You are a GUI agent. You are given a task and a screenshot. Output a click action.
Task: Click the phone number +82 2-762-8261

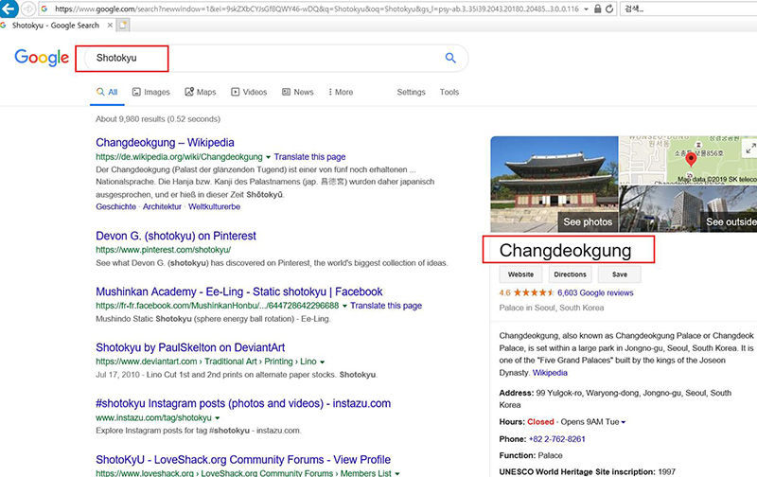click(x=556, y=439)
